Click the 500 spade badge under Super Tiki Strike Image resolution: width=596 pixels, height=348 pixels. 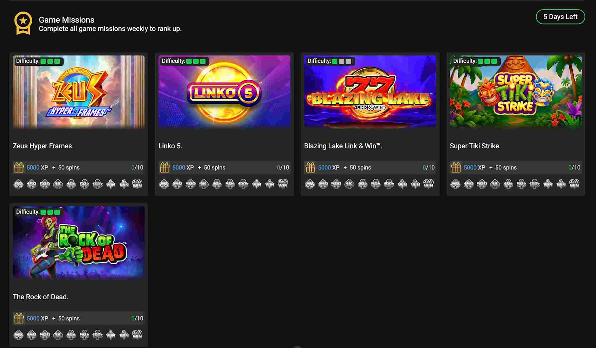(x=481, y=184)
